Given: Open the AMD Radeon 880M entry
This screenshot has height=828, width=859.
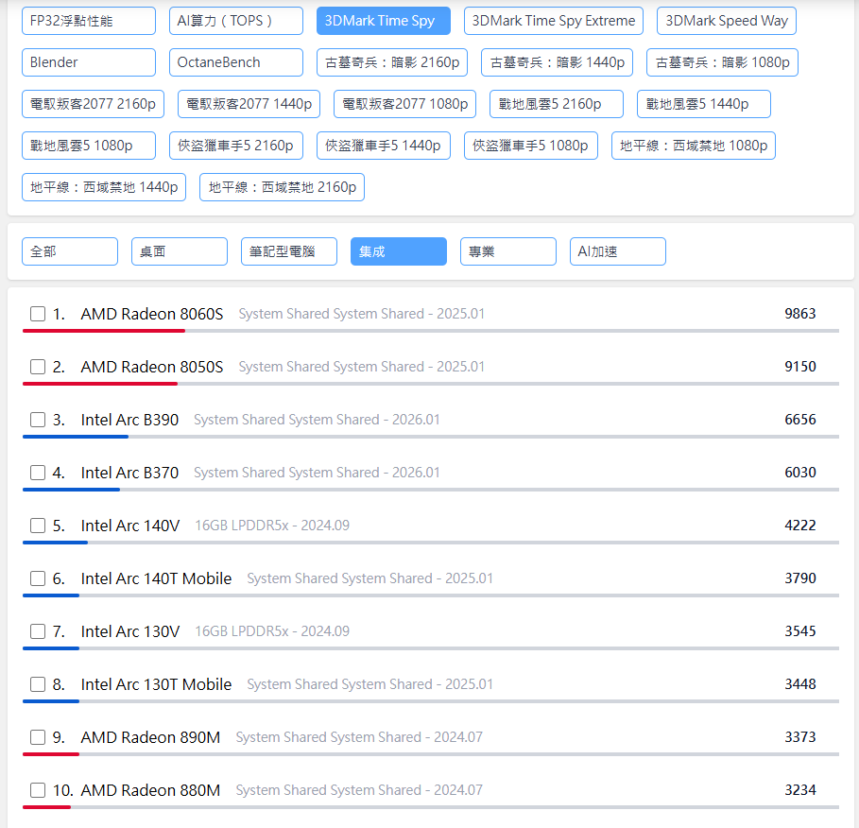Looking at the screenshot, I should (x=150, y=790).
